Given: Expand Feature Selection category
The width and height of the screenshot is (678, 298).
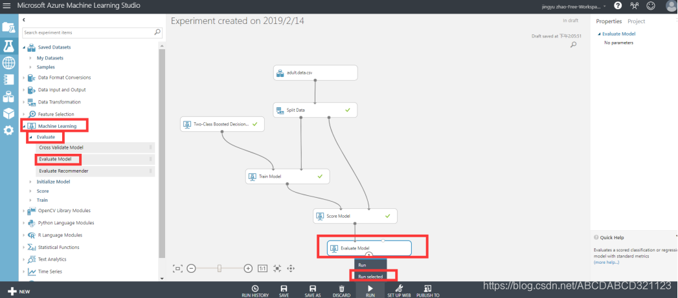Looking at the screenshot, I should tap(24, 114).
